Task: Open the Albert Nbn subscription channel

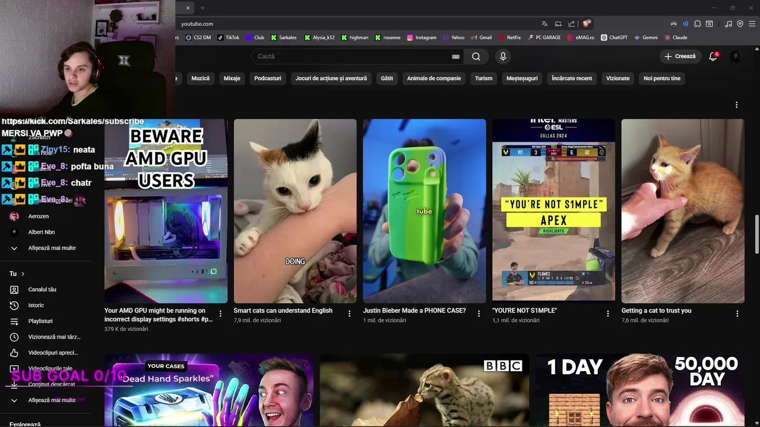Action: tap(45, 232)
